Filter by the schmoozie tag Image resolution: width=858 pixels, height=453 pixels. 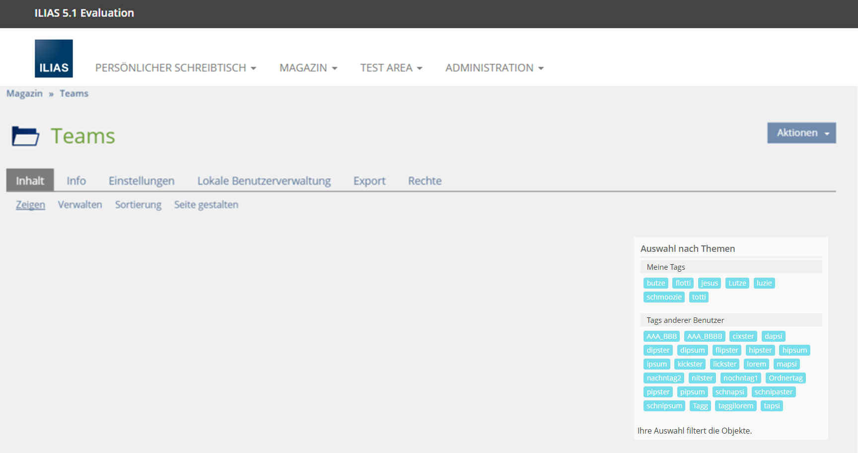click(x=664, y=297)
